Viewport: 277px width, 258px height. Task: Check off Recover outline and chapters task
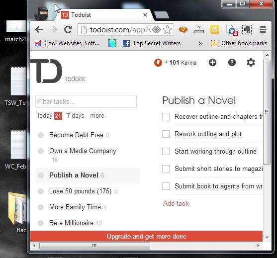[166, 116]
